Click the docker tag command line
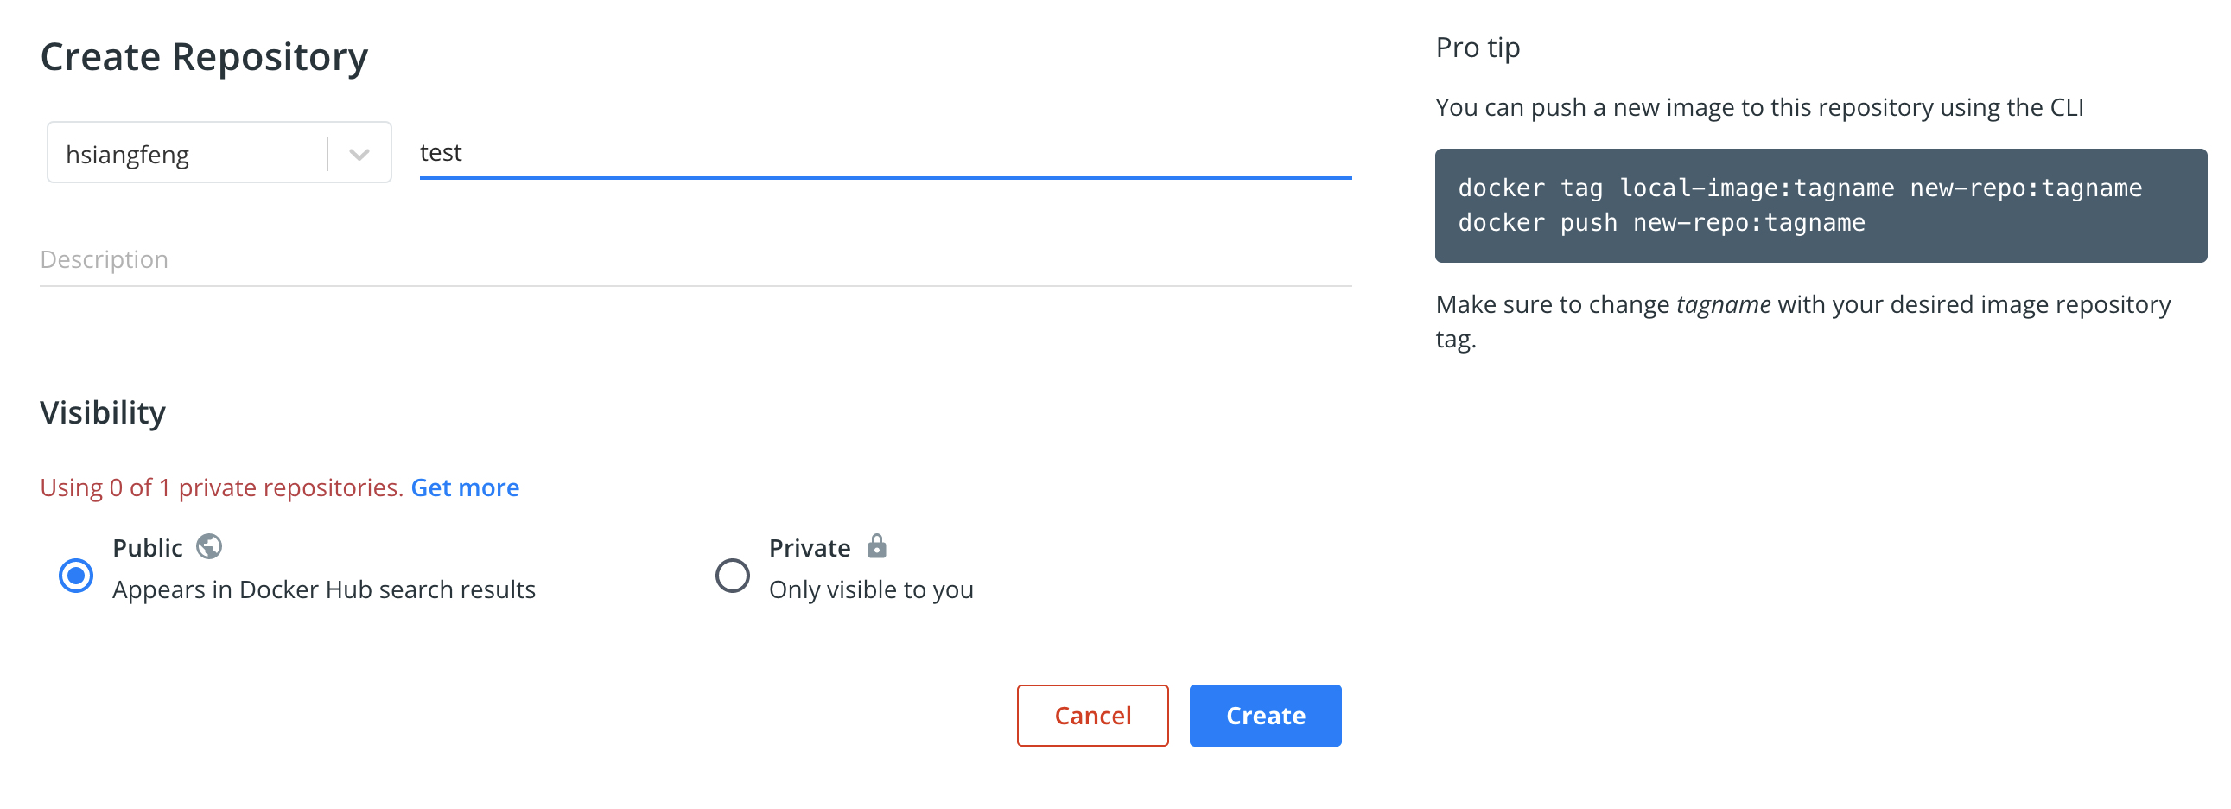The height and width of the screenshot is (809, 2231). 1799,188
